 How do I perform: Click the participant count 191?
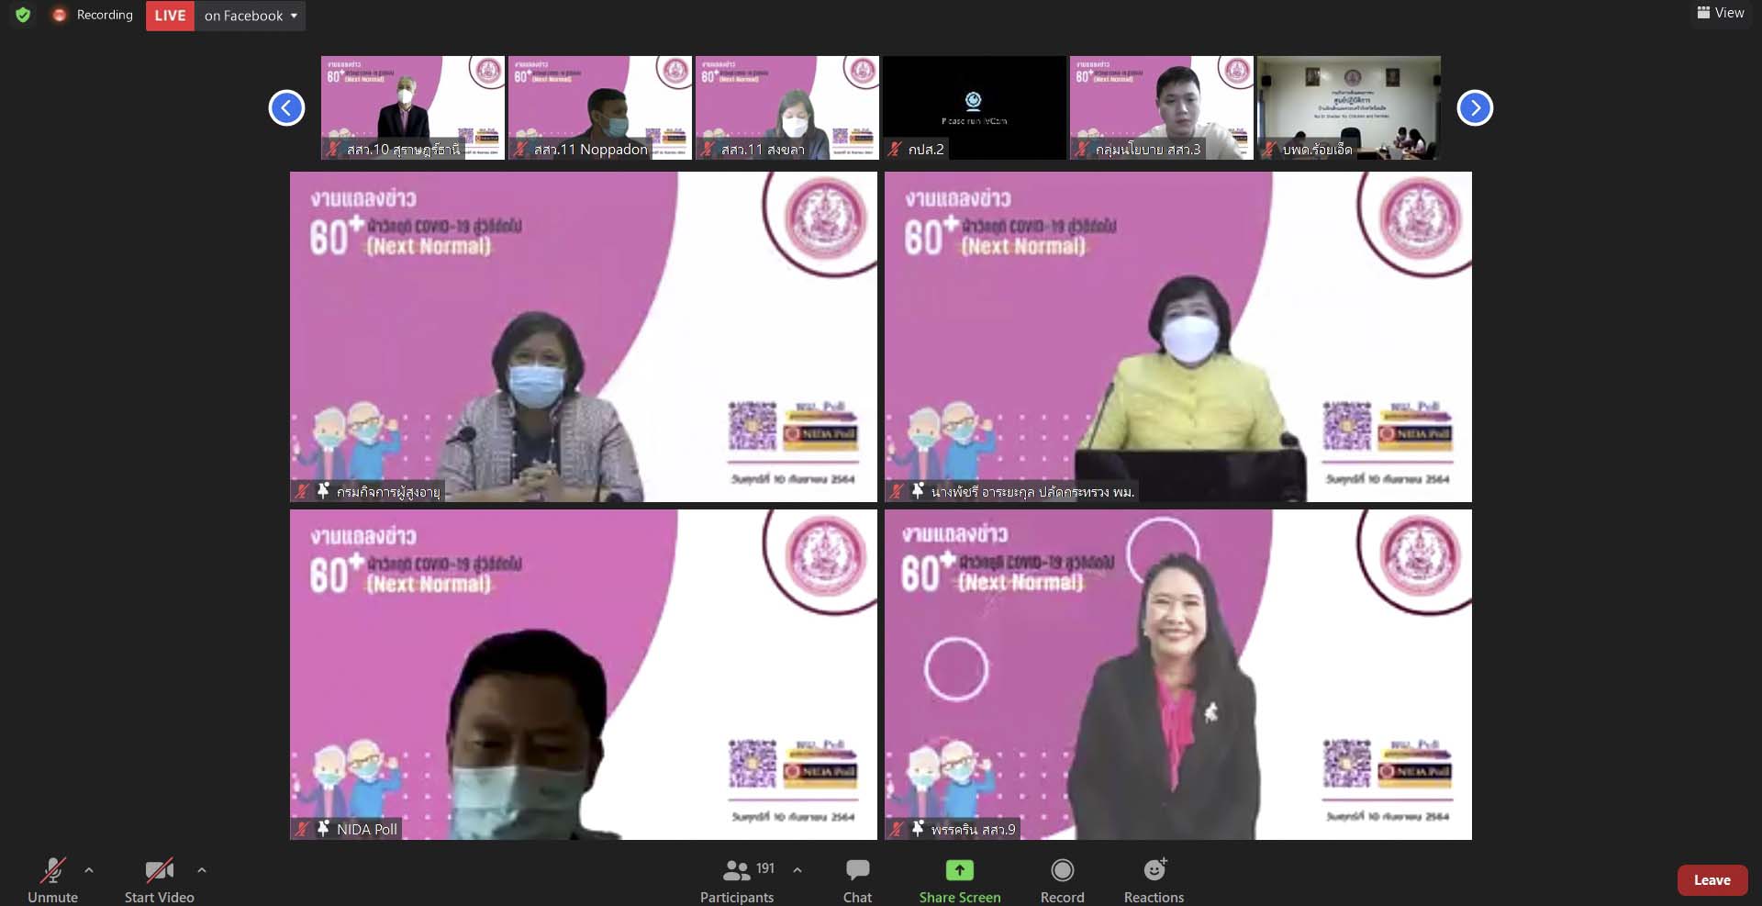point(765,868)
